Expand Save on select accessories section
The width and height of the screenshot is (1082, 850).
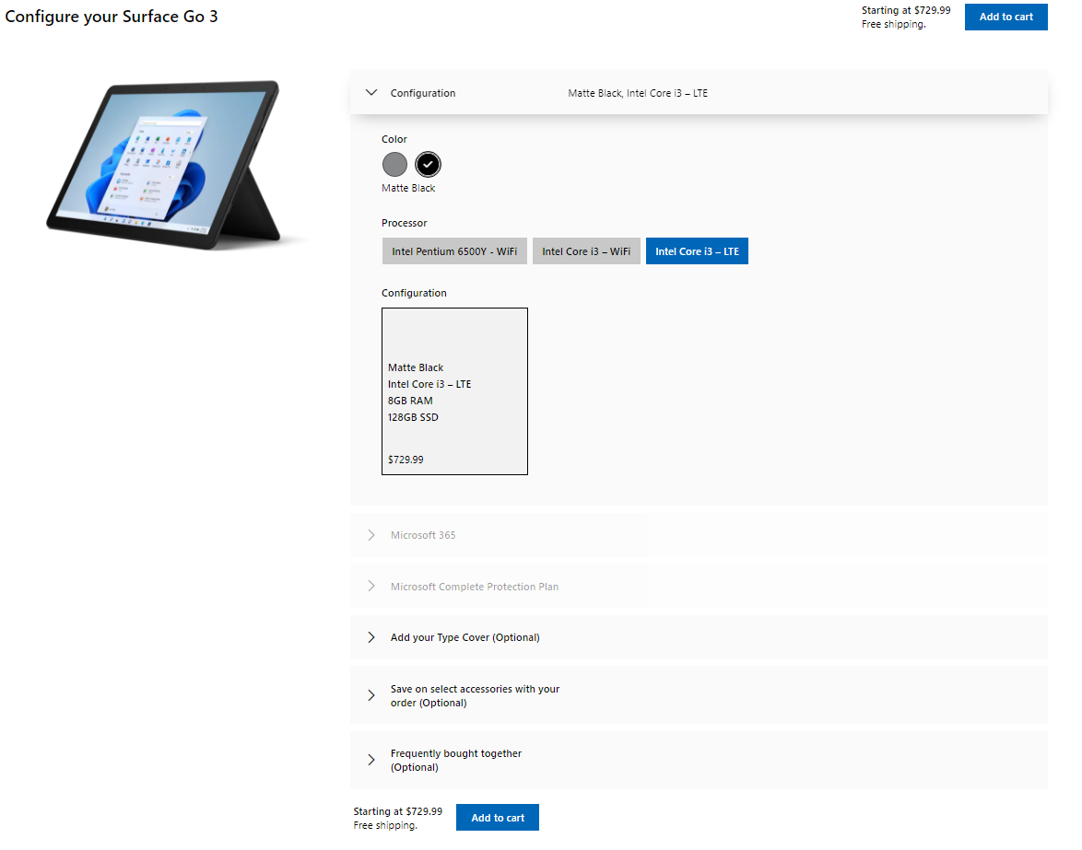tap(699, 695)
